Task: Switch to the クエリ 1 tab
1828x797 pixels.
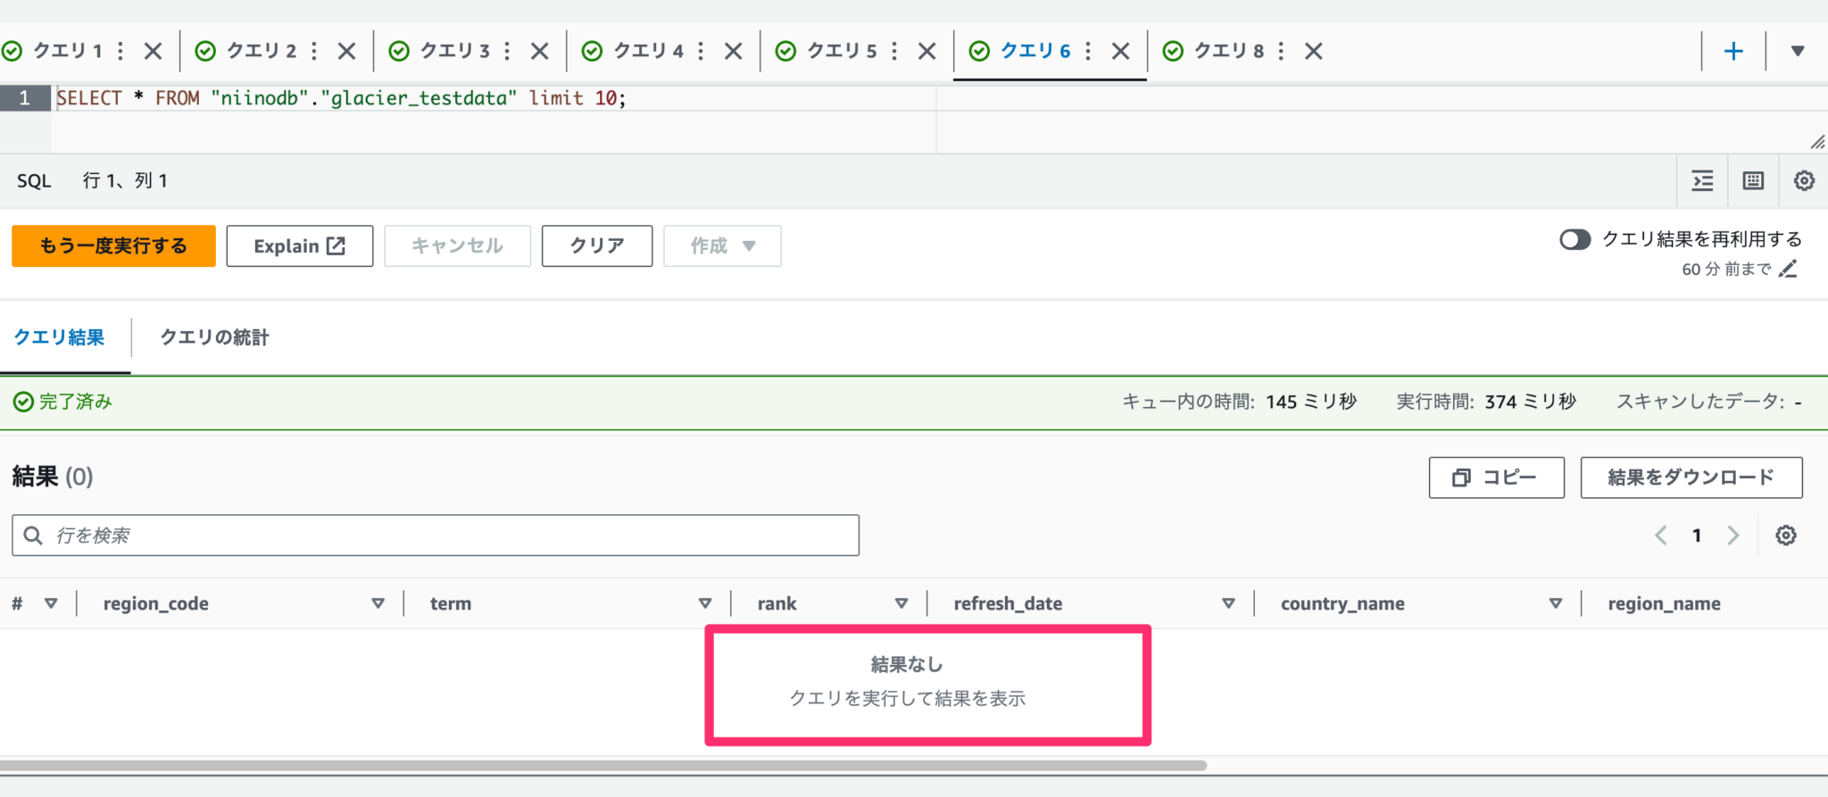Action: tap(67, 51)
